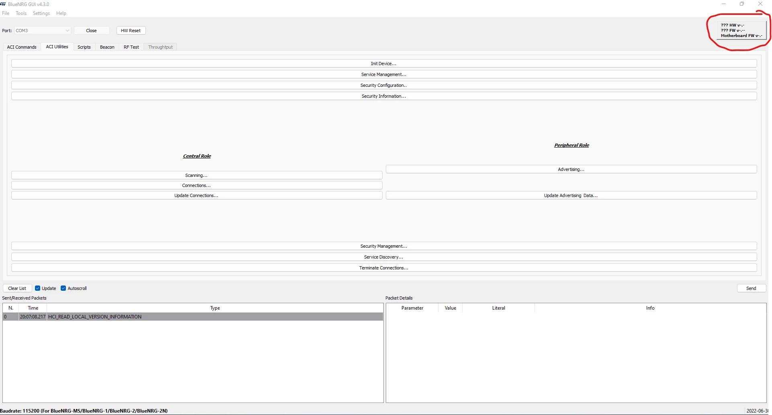Open Security Configuration dialog
This screenshot has height=415, width=772.
pos(384,85)
